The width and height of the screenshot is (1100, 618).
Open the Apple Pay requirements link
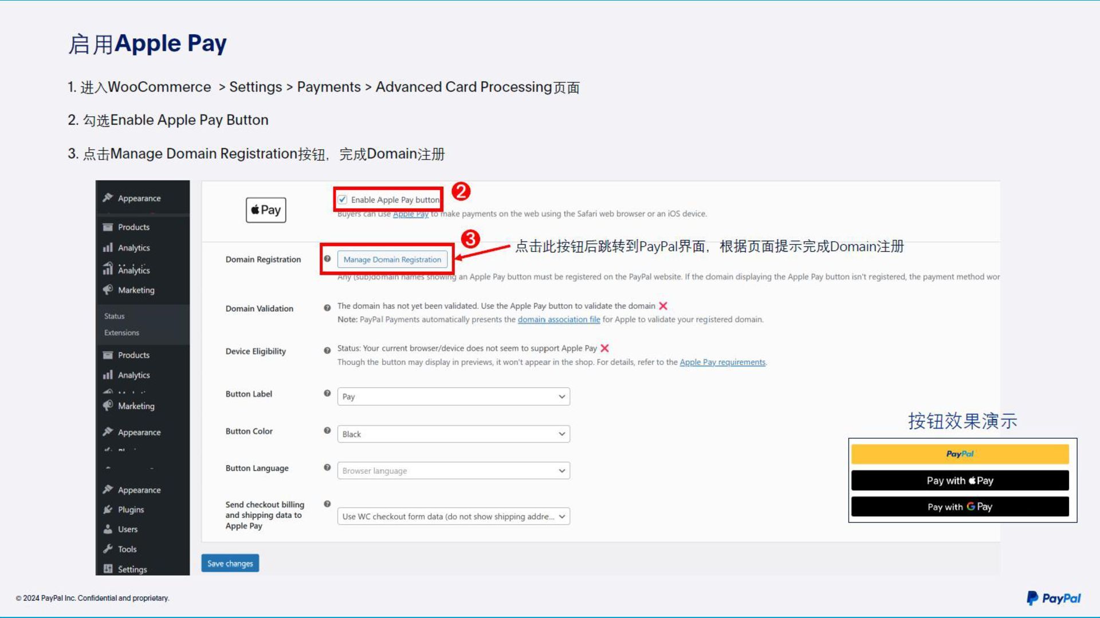(722, 362)
